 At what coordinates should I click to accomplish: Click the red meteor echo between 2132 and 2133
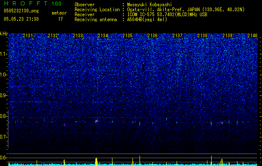pyautogui.click(x=64, y=124)
